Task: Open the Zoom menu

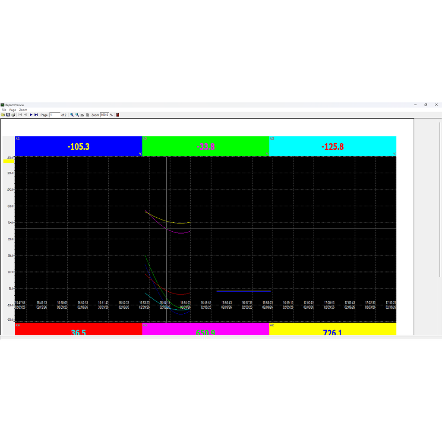Action: [22, 110]
